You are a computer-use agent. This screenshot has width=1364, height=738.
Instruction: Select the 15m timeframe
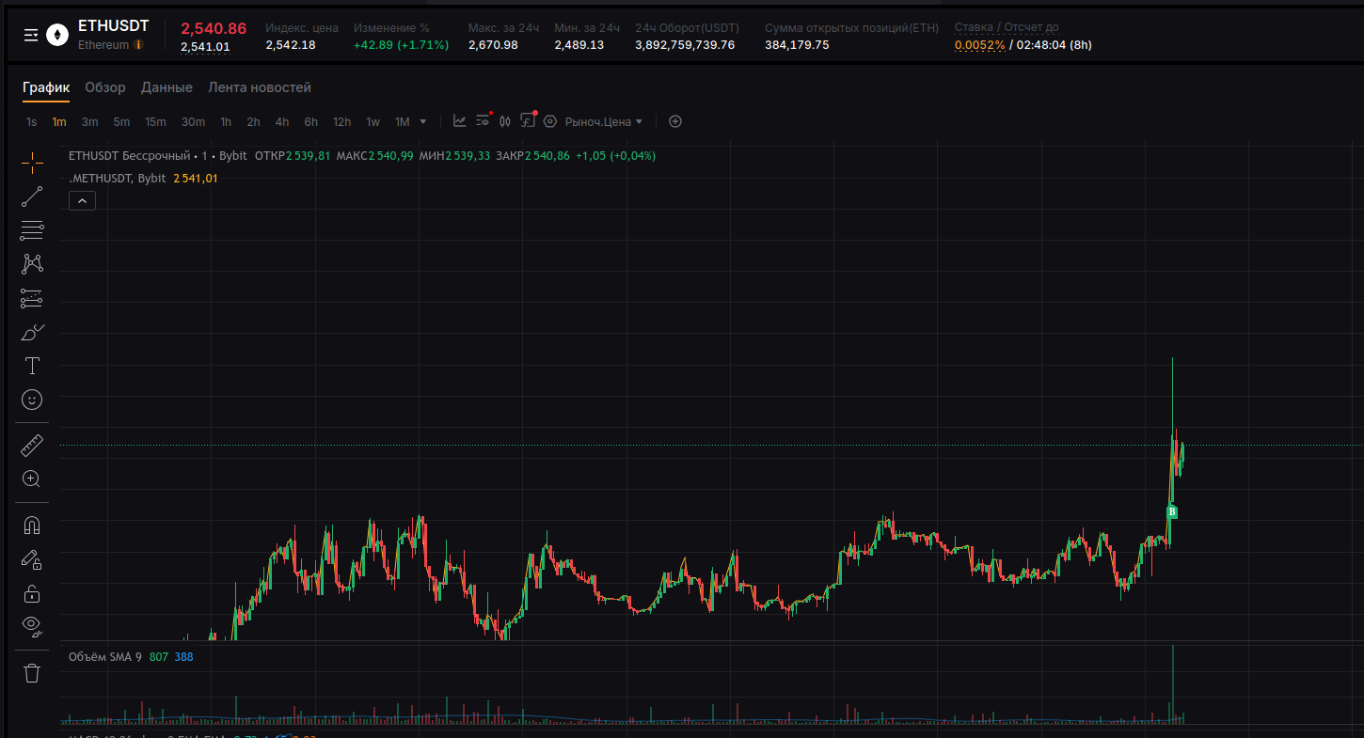tap(155, 121)
